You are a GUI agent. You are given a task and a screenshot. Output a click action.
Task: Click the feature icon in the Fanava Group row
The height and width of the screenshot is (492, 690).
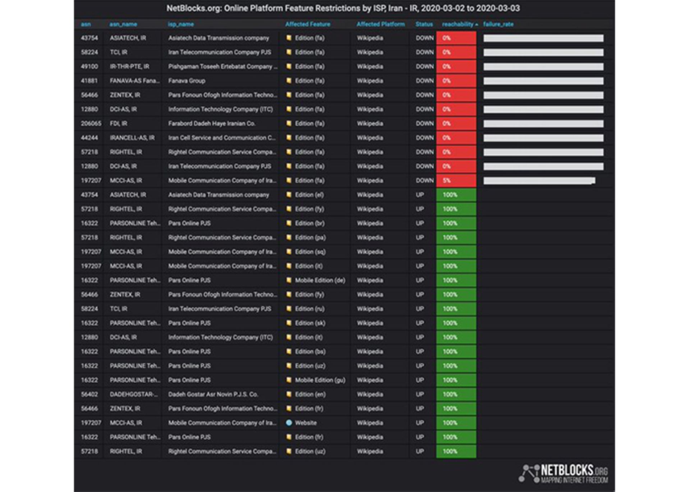[x=289, y=81]
